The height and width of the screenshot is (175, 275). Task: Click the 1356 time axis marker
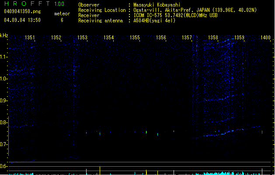click(x=161, y=38)
